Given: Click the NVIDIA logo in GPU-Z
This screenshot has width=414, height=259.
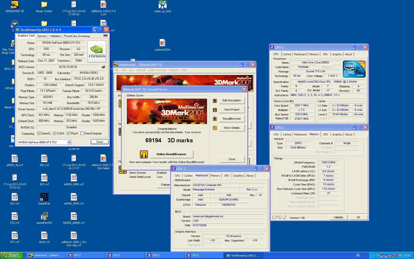Looking at the screenshot, I should pyautogui.click(x=97, y=51).
